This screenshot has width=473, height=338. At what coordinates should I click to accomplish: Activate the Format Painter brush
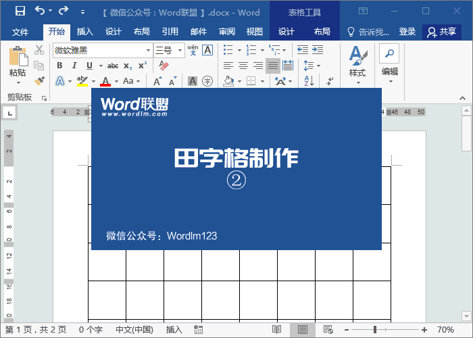(x=39, y=81)
